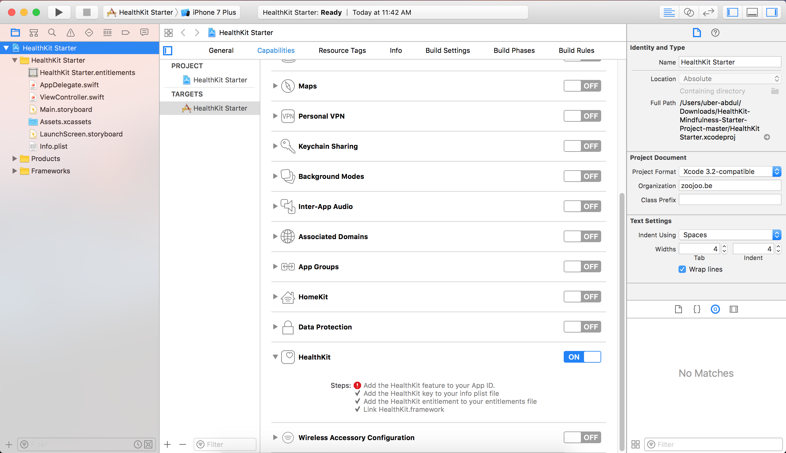Open the Quick Help inspector icon
The width and height of the screenshot is (786, 453).
click(715, 32)
